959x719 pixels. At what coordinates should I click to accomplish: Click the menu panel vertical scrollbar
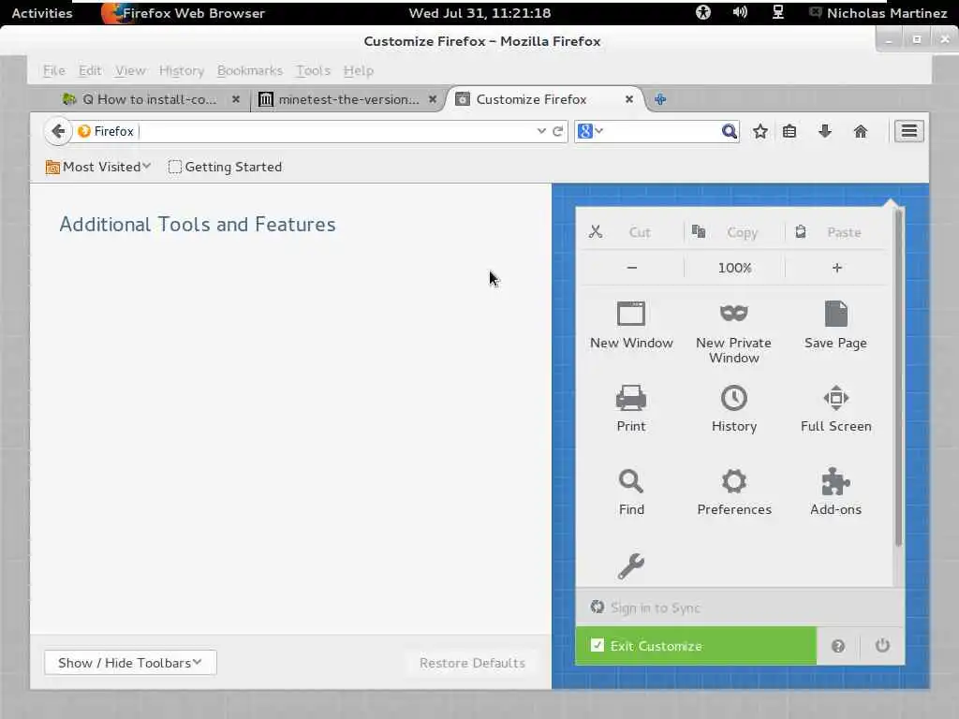898,378
